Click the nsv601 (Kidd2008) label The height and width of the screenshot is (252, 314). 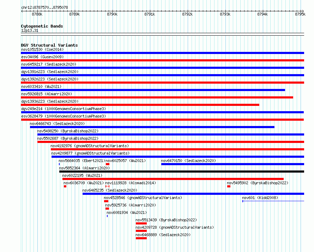click(260, 198)
